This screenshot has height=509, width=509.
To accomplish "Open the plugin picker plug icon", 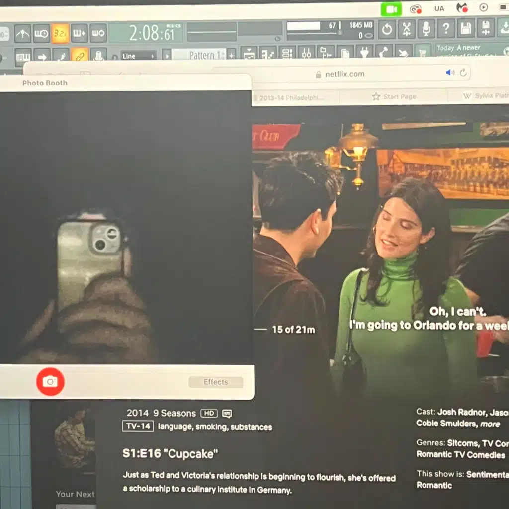I will [364, 52].
